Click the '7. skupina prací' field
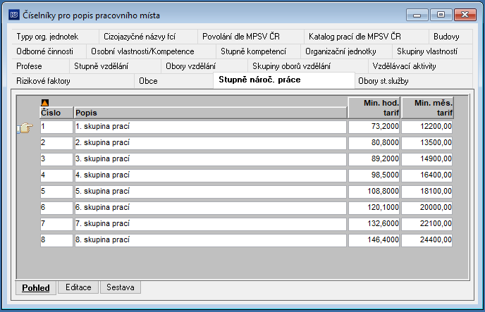The image size is (485, 312). point(210,224)
